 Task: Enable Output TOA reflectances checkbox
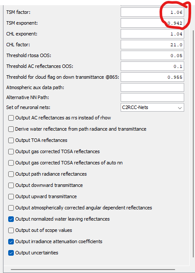(x=11, y=140)
